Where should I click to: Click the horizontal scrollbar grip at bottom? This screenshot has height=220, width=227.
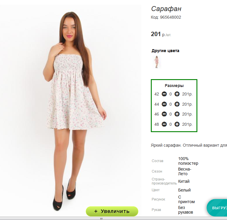(x=101, y=219)
